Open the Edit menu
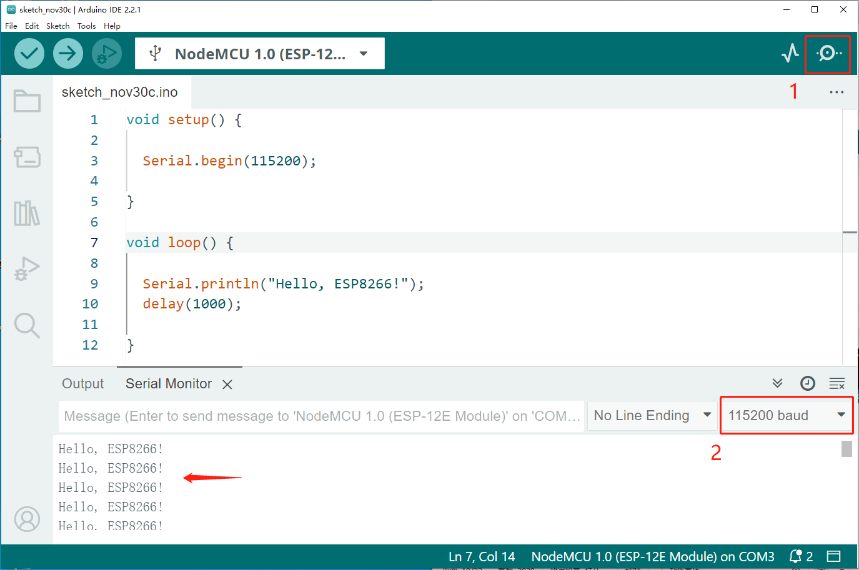The image size is (859, 570). coord(32,26)
